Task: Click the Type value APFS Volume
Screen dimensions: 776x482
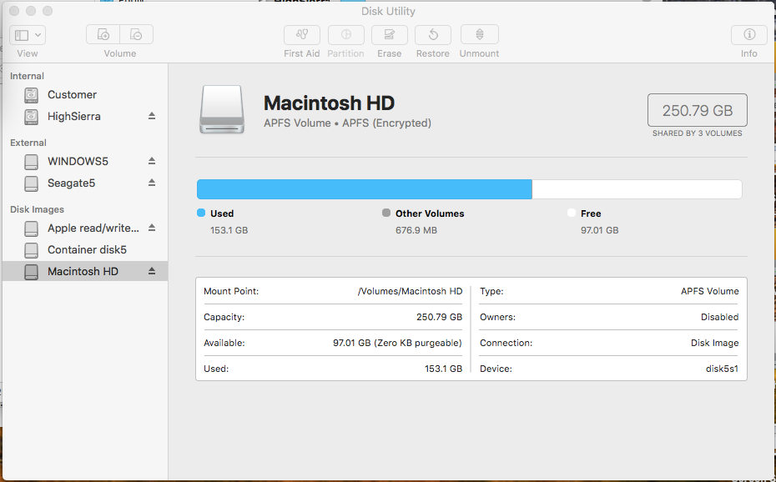Action: 710,291
